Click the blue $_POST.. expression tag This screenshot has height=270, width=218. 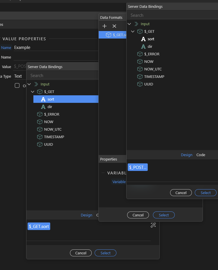point(138,167)
